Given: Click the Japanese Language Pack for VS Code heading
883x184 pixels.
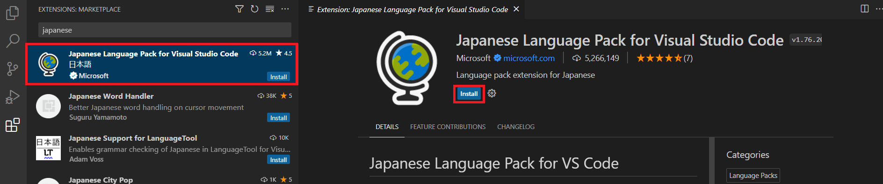Looking at the screenshot, I should pyautogui.click(x=494, y=164).
